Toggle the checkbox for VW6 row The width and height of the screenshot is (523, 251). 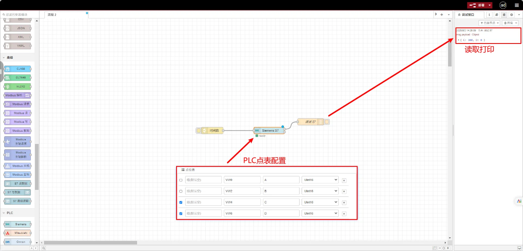(181, 213)
